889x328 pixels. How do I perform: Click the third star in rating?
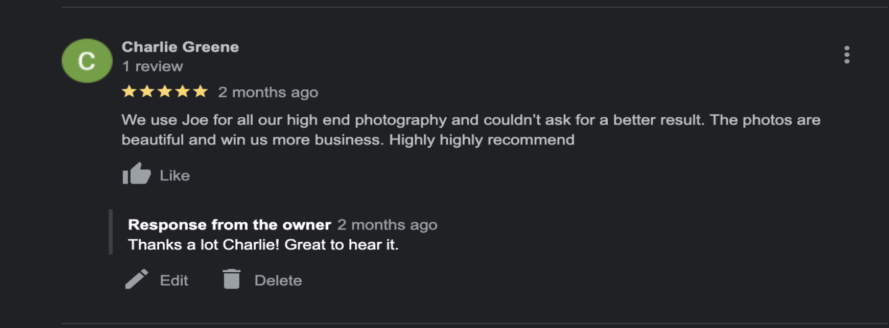point(164,92)
